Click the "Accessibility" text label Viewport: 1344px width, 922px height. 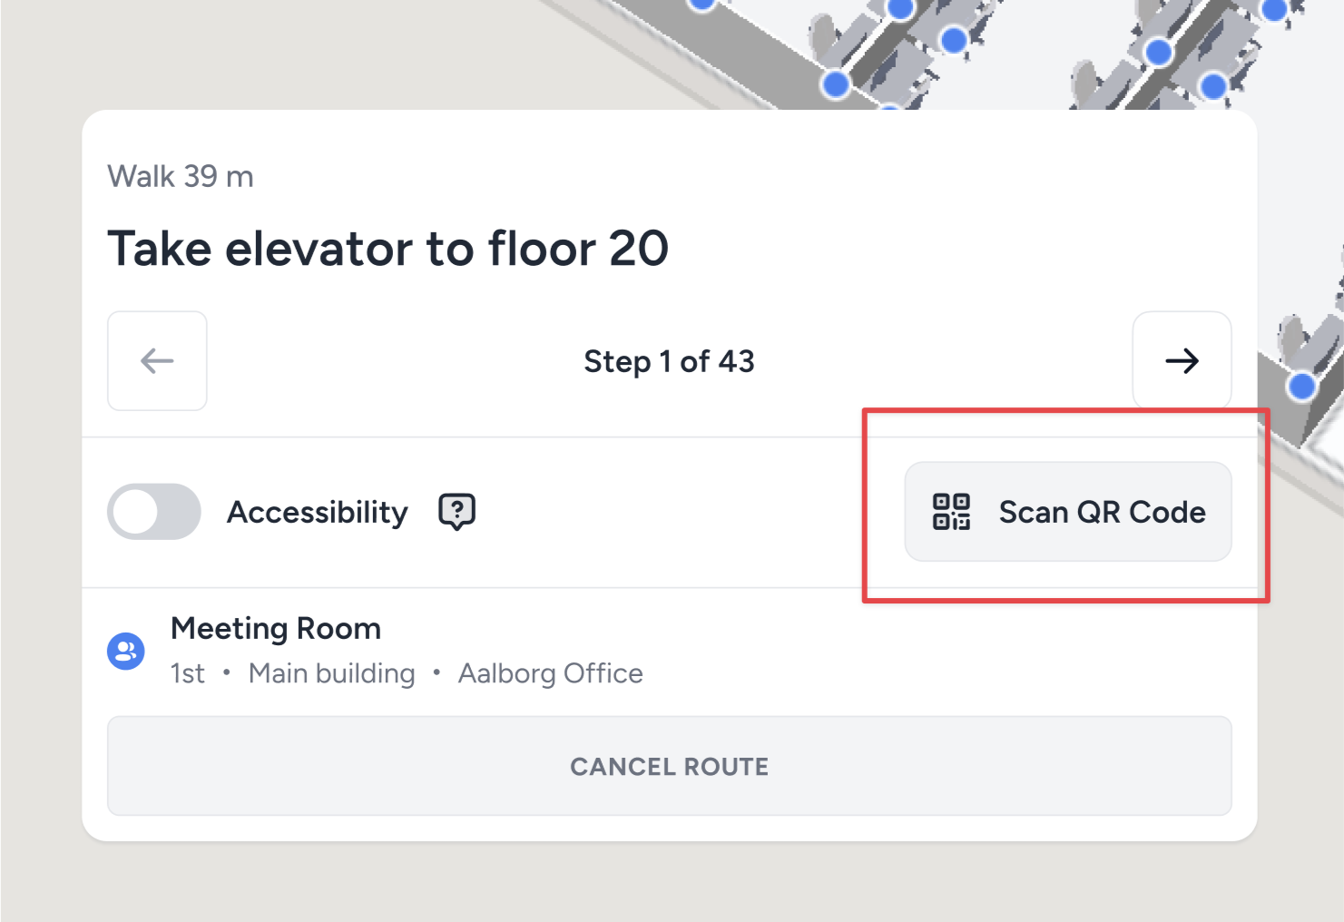(x=318, y=513)
